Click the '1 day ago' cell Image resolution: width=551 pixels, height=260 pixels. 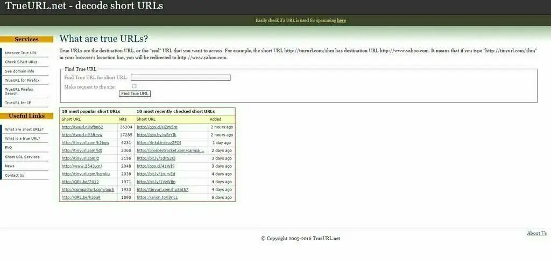pyautogui.click(x=222, y=143)
